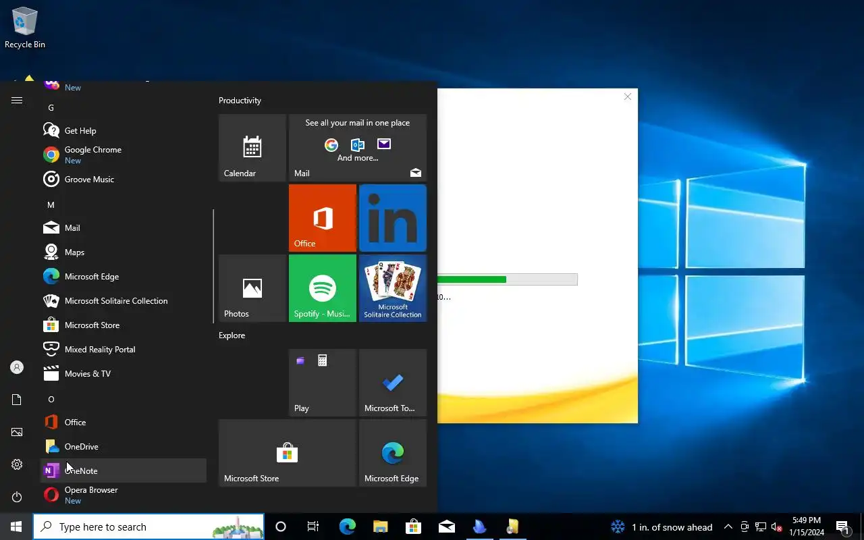Screen dimensions: 864x540
Task: Open Maps from the app list
Action: click(124, 252)
